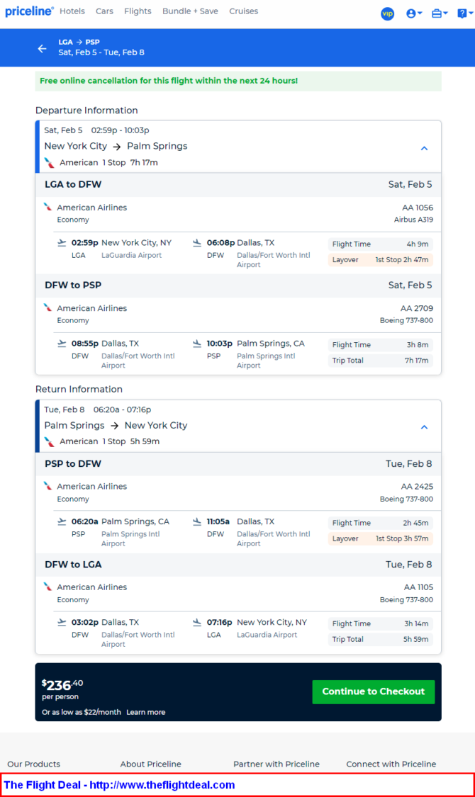Select Flights in the top navigation
Screen dimensions: 475x797
pyautogui.click(x=138, y=11)
